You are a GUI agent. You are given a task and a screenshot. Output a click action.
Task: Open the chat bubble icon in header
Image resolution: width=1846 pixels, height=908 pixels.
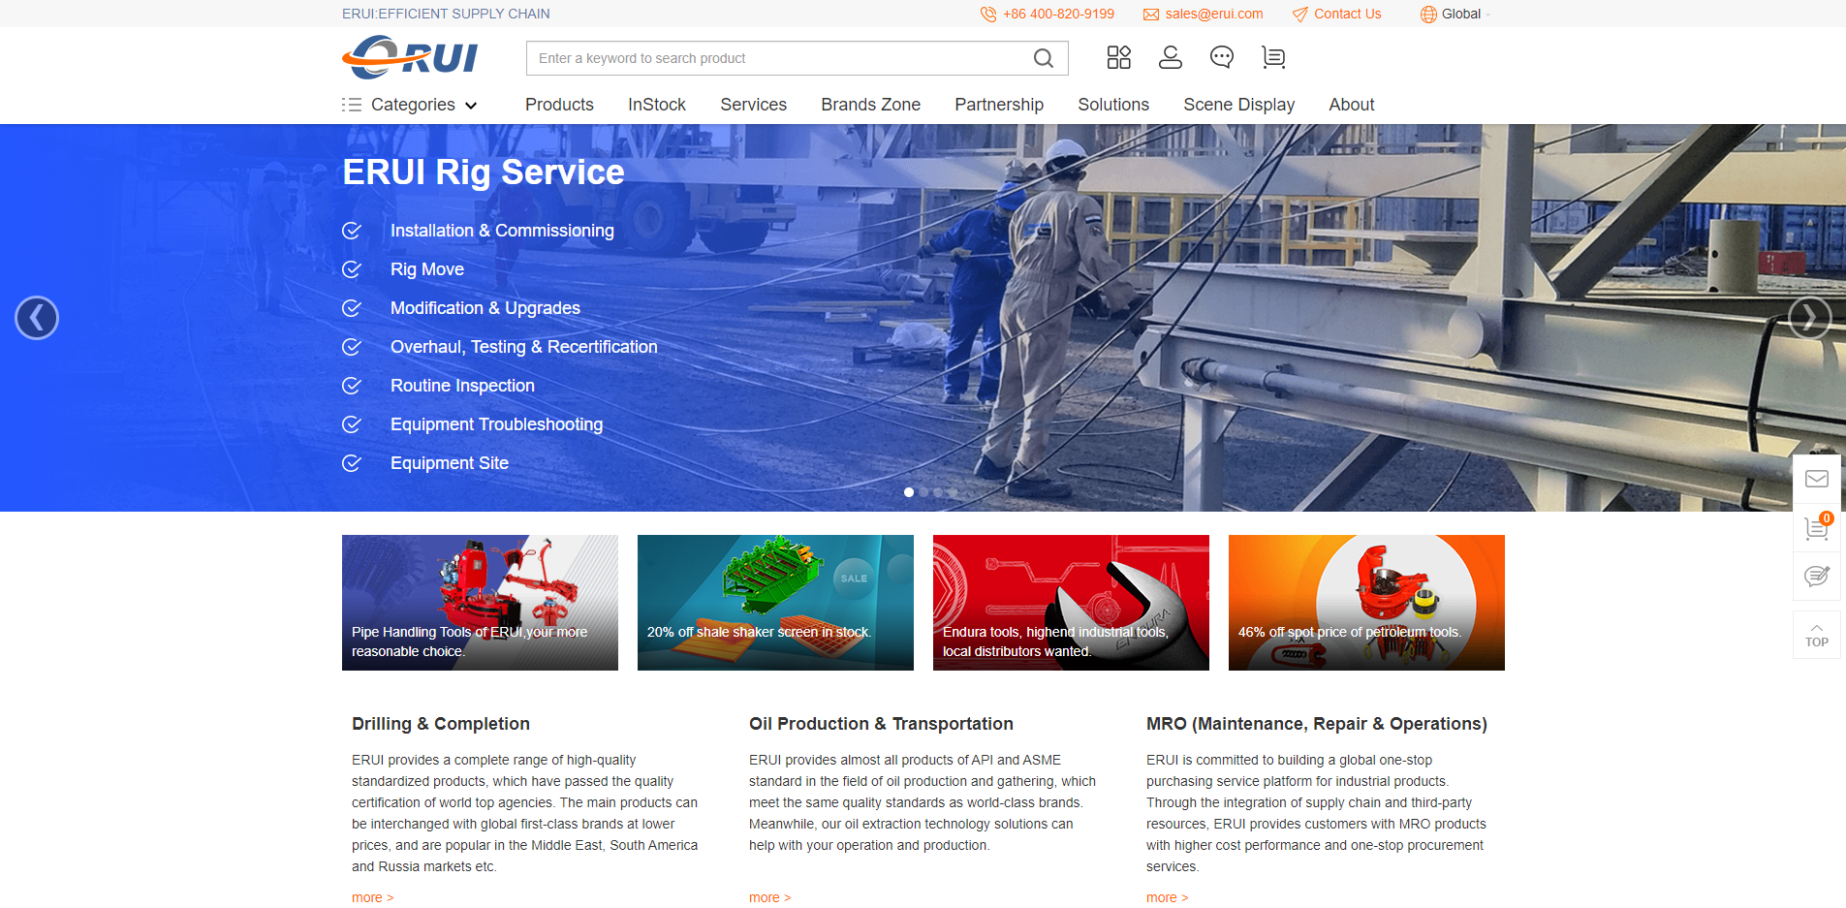tap(1222, 57)
